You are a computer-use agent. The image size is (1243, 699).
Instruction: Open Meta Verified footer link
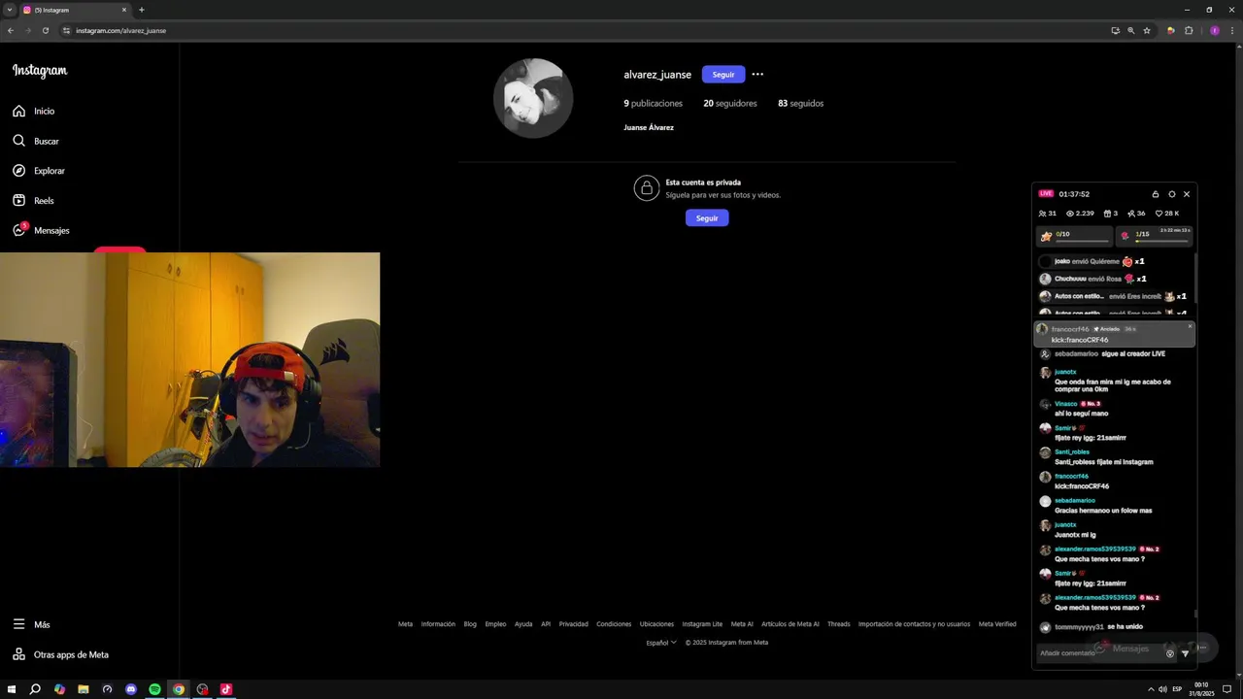point(997,624)
